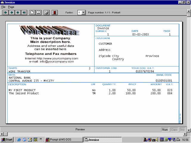Click the Page number 1 / 1 - Portrait label
This screenshot has height=143, width=191.
(104, 12)
